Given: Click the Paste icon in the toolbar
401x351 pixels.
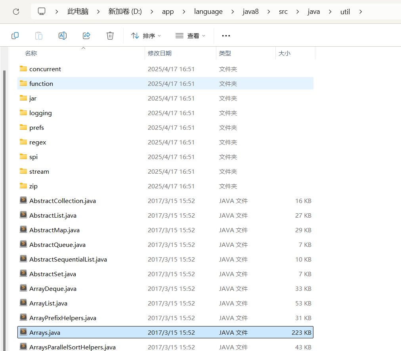Looking at the screenshot, I should pos(38,36).
